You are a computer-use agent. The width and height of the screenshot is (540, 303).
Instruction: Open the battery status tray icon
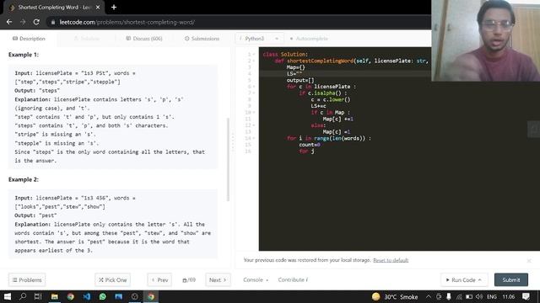[469, 296]
